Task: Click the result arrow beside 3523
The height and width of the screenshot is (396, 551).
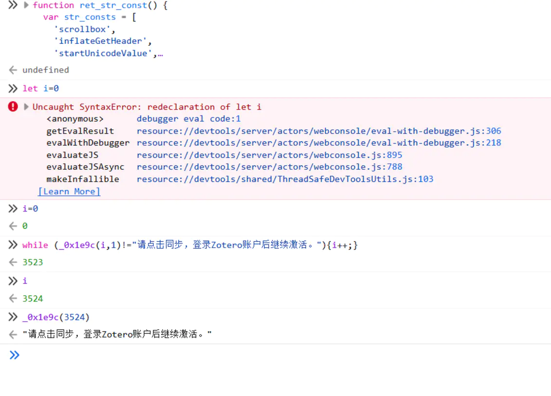Action: coord(13,263)
